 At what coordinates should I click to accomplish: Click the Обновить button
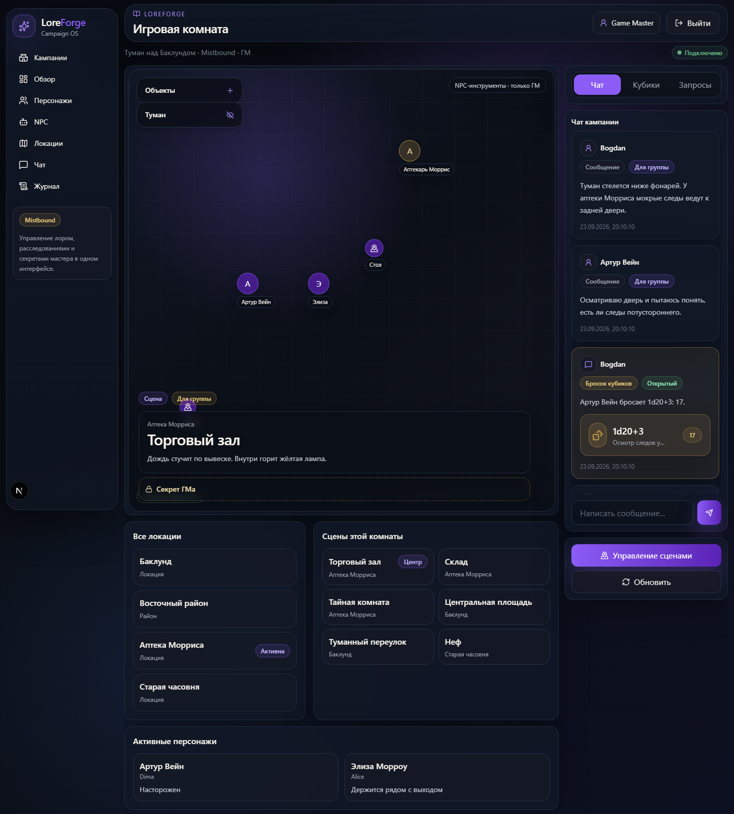[646, 582]
